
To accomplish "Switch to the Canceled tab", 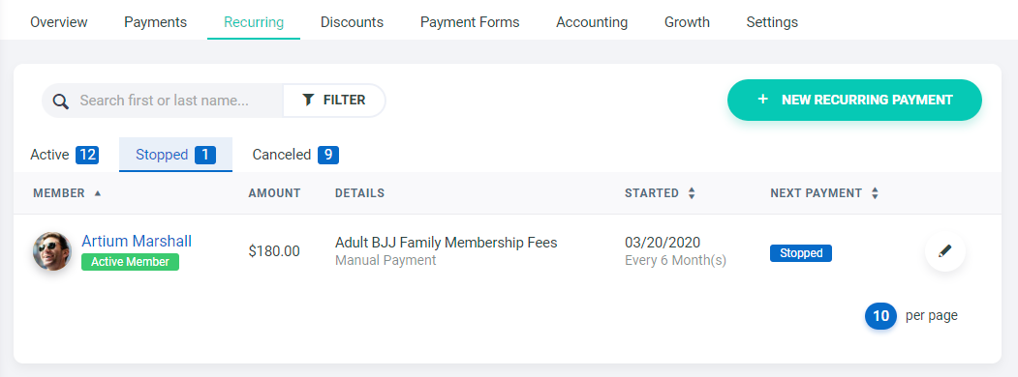I will pos(295,155).
